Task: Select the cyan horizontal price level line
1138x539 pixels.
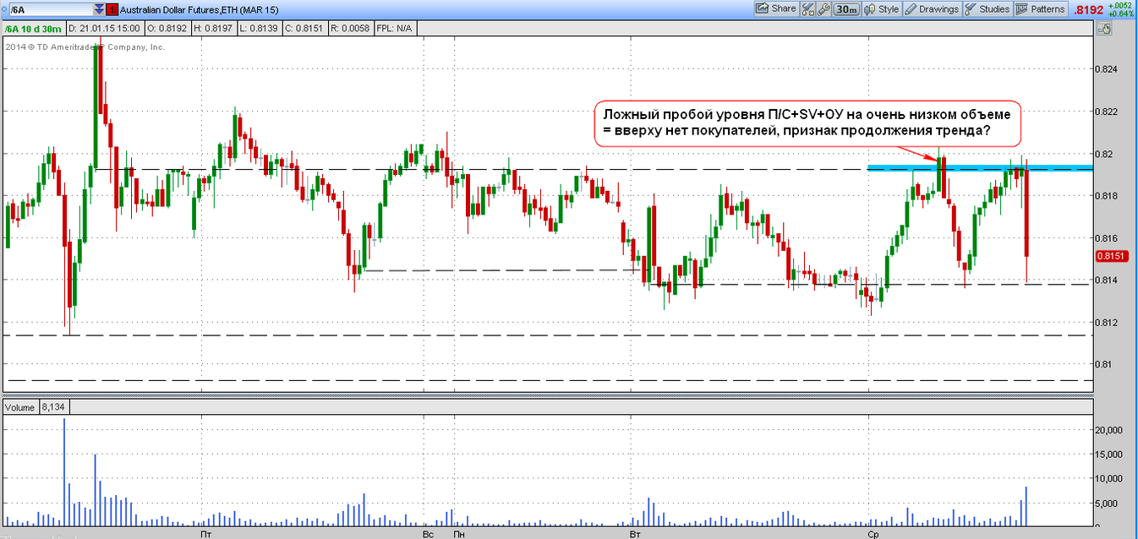Action: (x=981, y=167)
